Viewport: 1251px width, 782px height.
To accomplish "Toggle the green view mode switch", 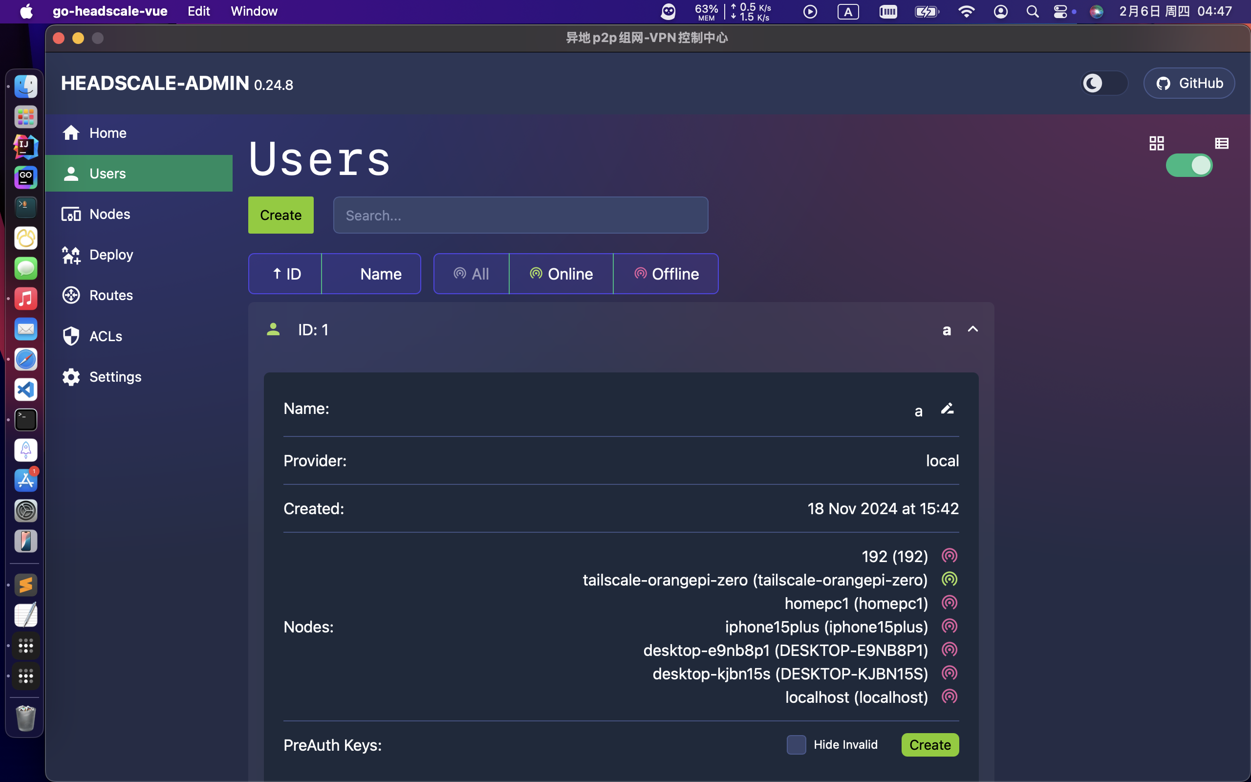I will click(1189, 166).
